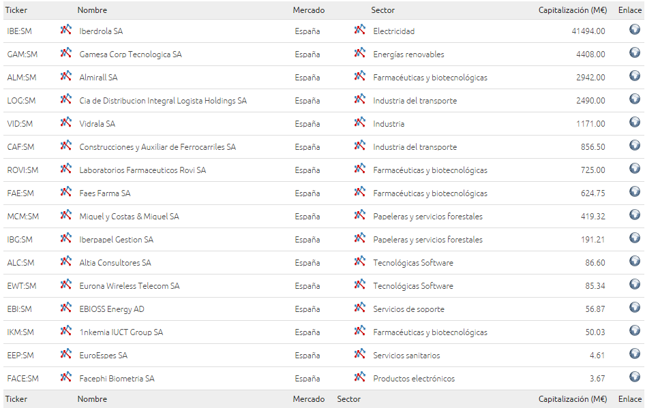Viewport: 645px width, 408px height.
Task: Click the Eurona Wireless Telecom SA name
Action: tap(130, 286)
